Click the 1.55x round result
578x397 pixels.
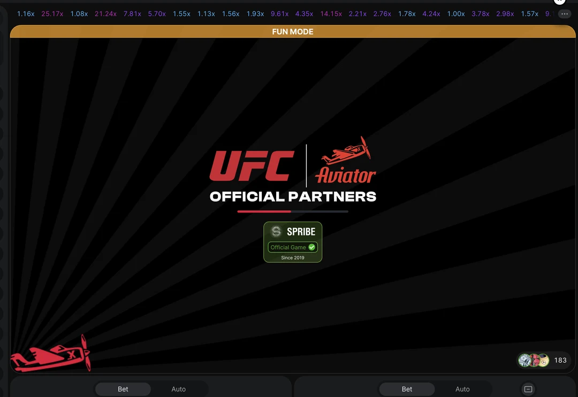point(182,14)
